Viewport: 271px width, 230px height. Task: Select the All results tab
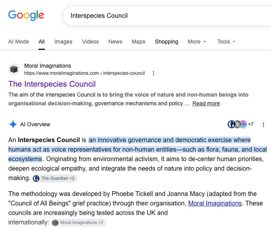click(x=42, y=42)
